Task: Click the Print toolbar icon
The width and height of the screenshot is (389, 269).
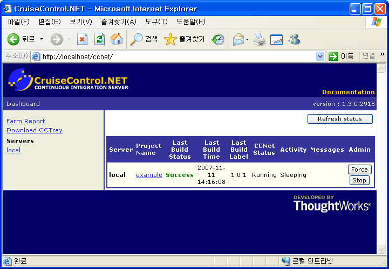Action: point(260,39)
